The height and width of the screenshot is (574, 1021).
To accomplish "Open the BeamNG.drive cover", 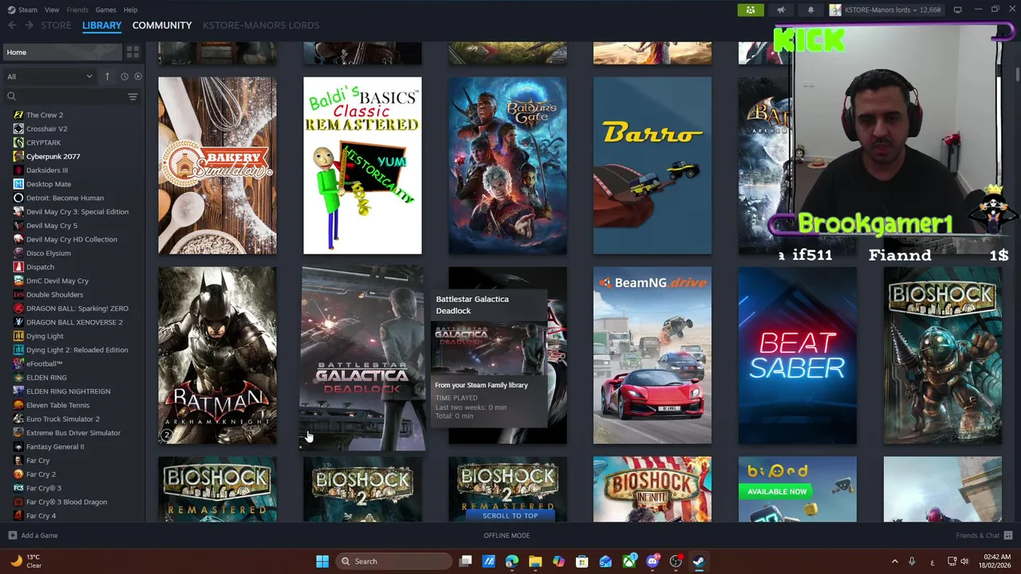I will click(x=652, y=356).
